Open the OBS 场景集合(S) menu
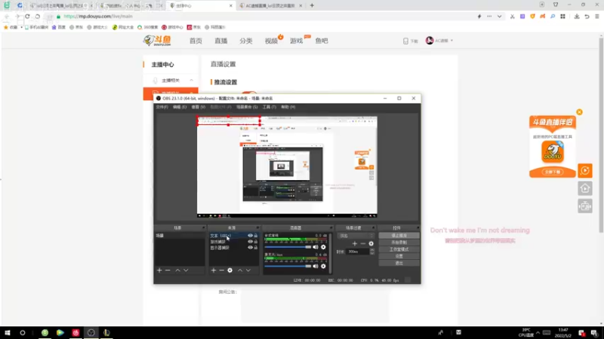This screenshot has height=339, width=604. tap(247, 107)
